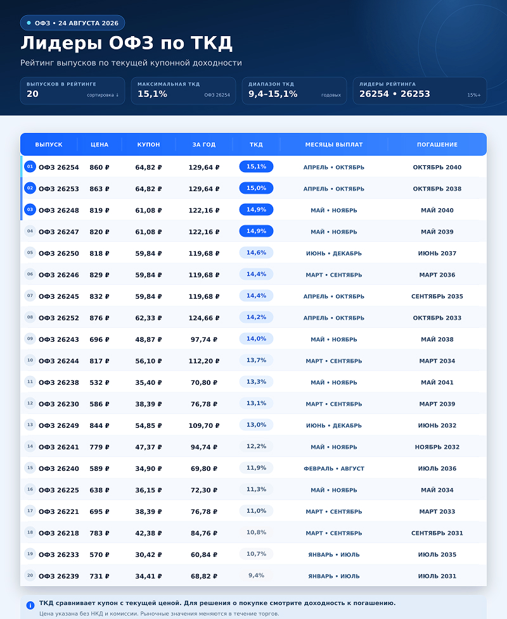
Task: Click rank badge 04 for ОФЗ 26247
Action: click(30, 231)
